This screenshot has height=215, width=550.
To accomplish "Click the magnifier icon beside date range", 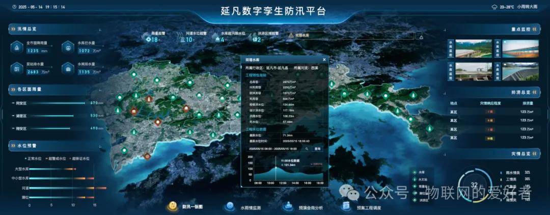I will click(307, 149).
